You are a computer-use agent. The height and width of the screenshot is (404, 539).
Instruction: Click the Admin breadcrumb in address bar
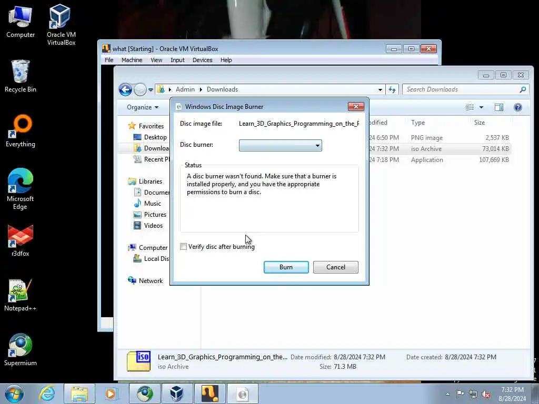(x=185, y=89)
